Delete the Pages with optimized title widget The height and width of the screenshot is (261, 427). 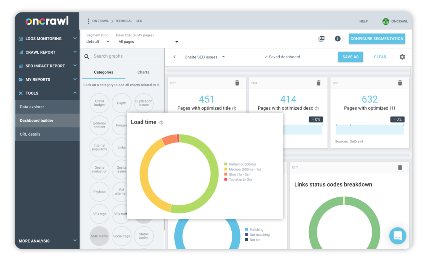pyautogui.click(x=237, y=83)
